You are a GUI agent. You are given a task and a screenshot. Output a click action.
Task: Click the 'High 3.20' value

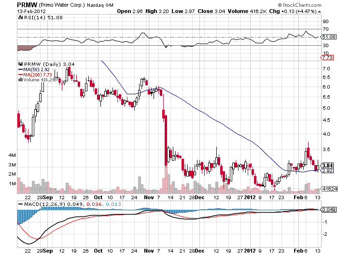[157, 11]
